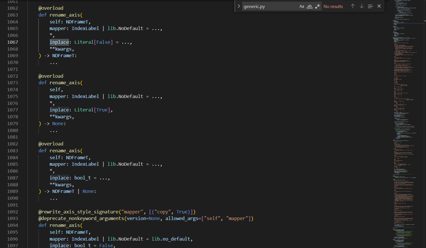This screenshot has height=248, width=426.
Task: Click 'NDFrameT' on line 1064
Action: [x=77, y=22]
